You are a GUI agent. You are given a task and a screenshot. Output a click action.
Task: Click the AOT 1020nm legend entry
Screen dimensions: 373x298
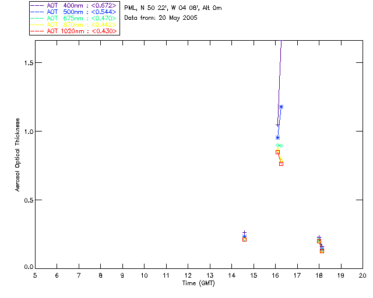[x=73, y=31]
